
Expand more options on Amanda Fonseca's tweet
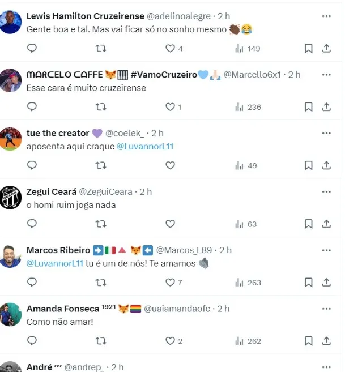click(x=326, y=309)
